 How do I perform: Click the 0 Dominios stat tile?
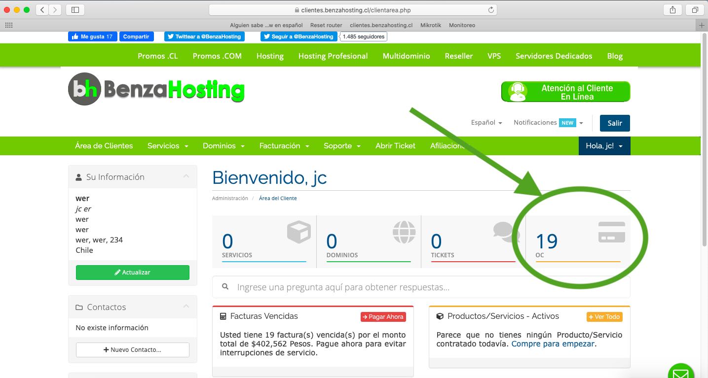pyautogui.click(x=369, y=242)
